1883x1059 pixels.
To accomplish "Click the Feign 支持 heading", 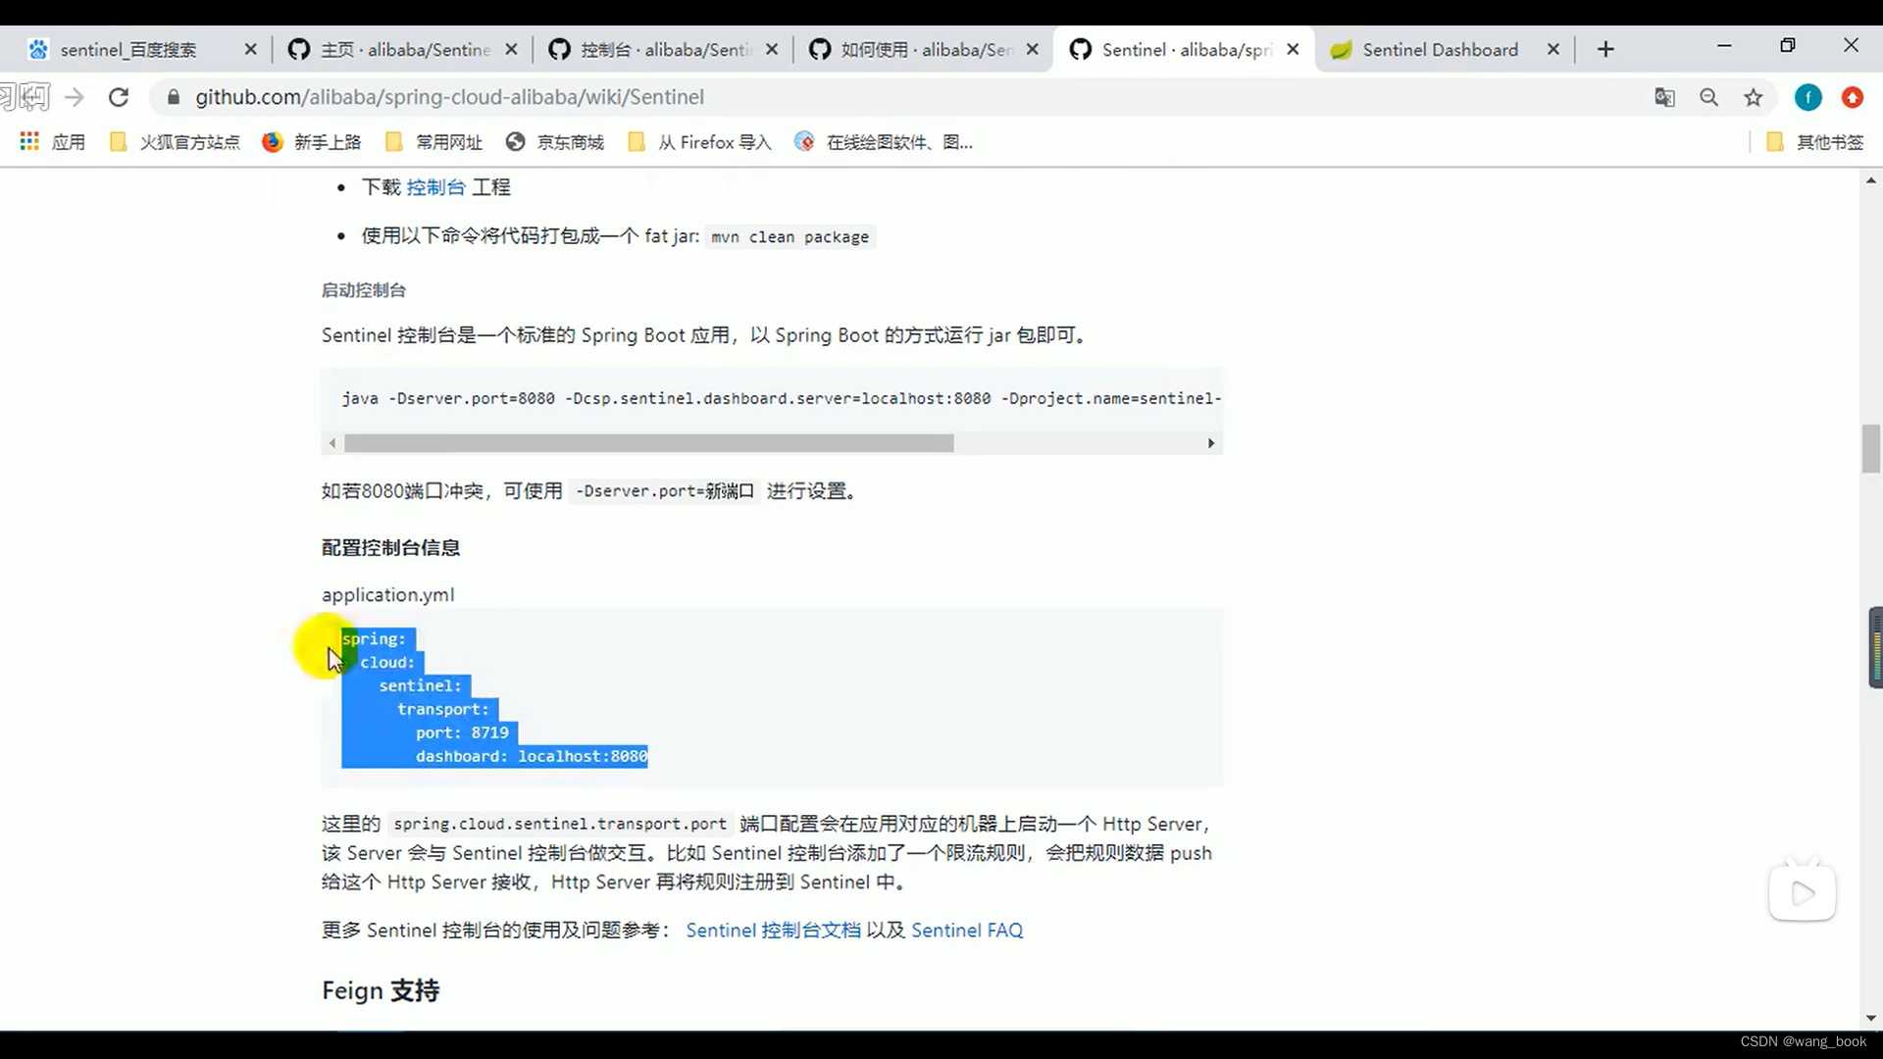I will 381,991.
